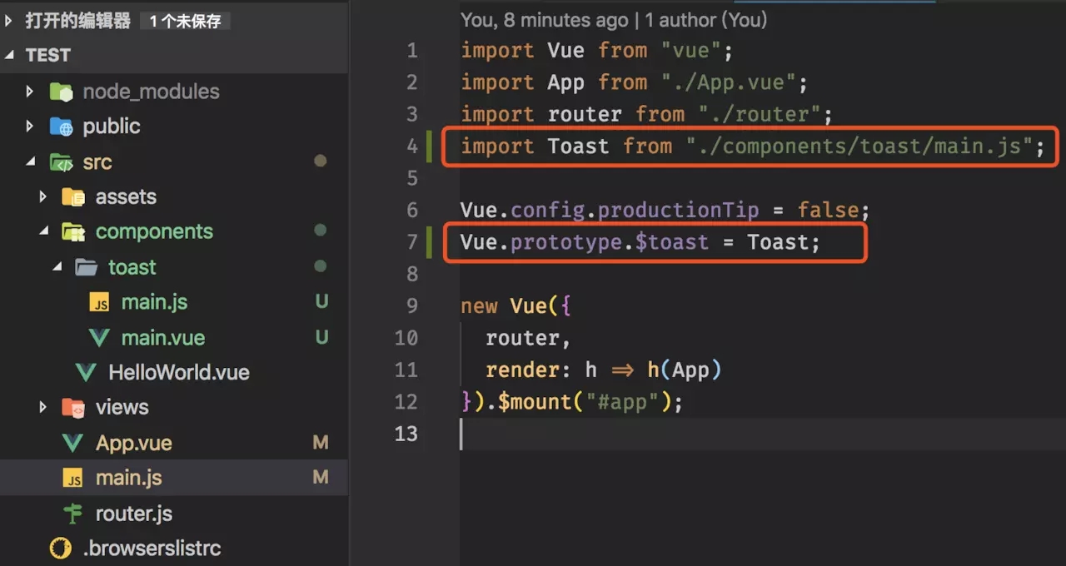1066x566 pixels.
Task: Click the "./App.vue" import string
Action: [728, 82]
